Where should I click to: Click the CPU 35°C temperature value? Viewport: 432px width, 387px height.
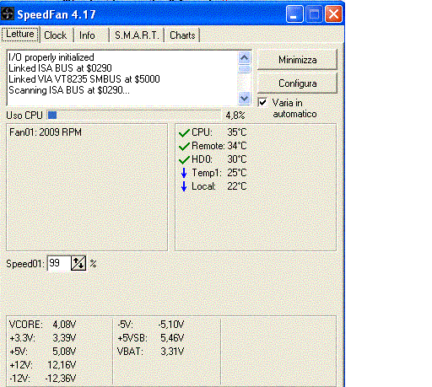[x=237, y=132]
